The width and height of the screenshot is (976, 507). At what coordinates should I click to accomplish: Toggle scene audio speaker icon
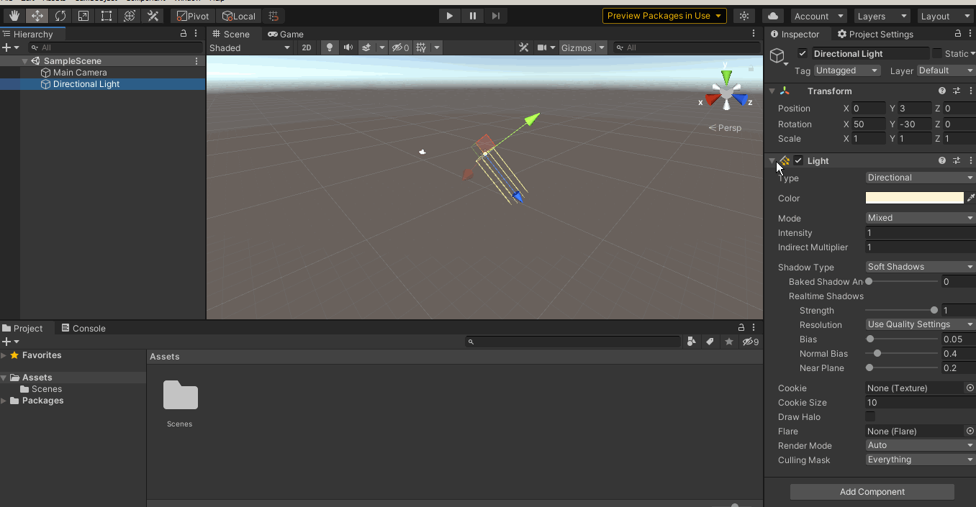tap(348, 47)
